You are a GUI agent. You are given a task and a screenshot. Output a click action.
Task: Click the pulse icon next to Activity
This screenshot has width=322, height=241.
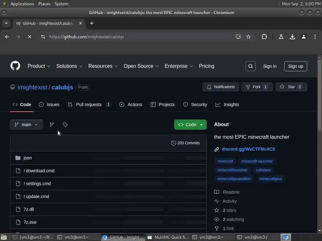(217, 201)
